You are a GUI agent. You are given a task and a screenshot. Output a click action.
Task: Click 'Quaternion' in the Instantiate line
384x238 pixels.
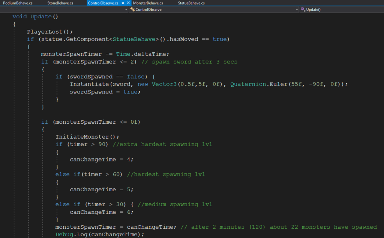click(248, 84)
